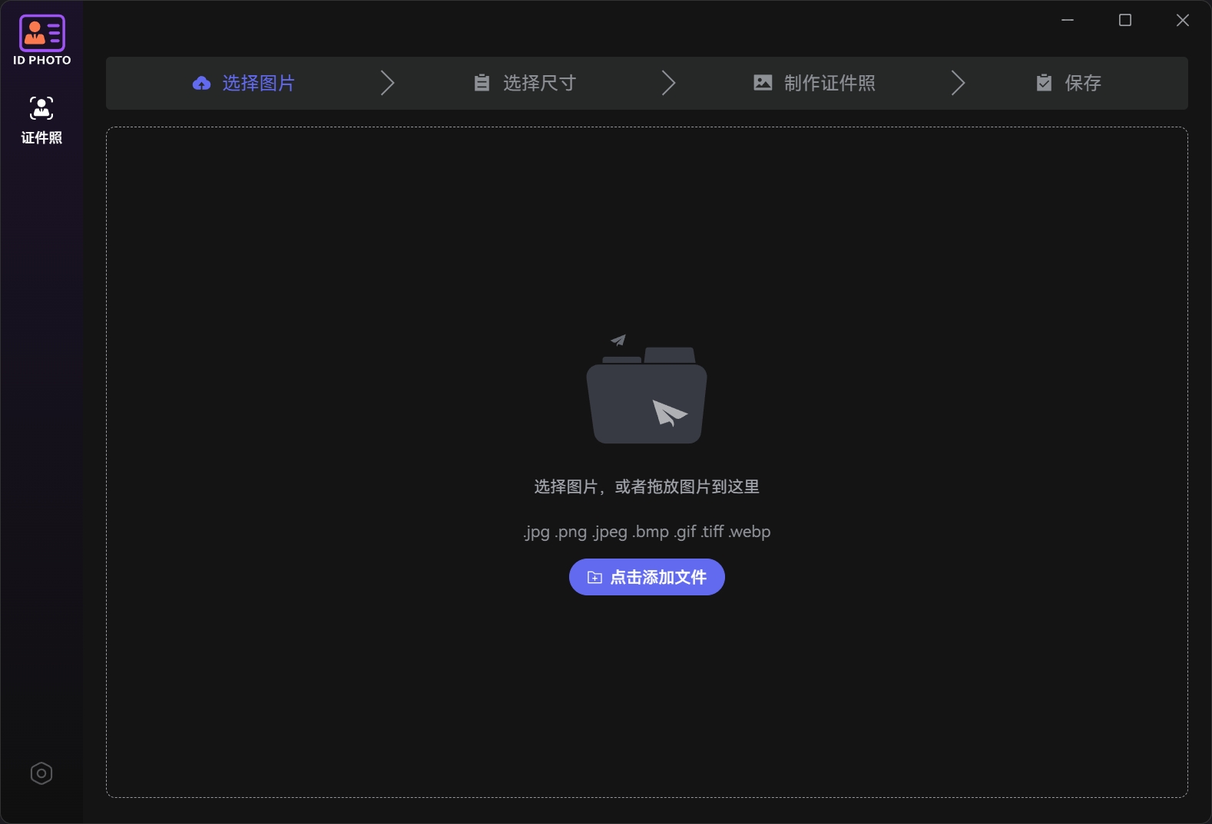The image size is (1212, 824).
Task: Minimize the ID Photo window
Action: [1068, 20]
